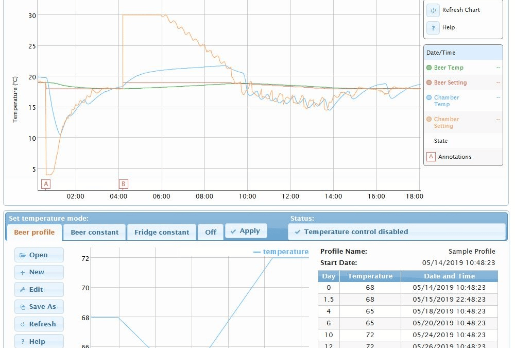This screenshot has width=515, height=348.
Task: Toggle Chamber Setting line in legend
Action: point(446,122)
